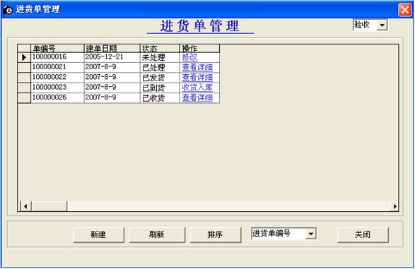Select row header of order 100000023
Viewport: 415px width, 269px height.
[x=24, y=88]
